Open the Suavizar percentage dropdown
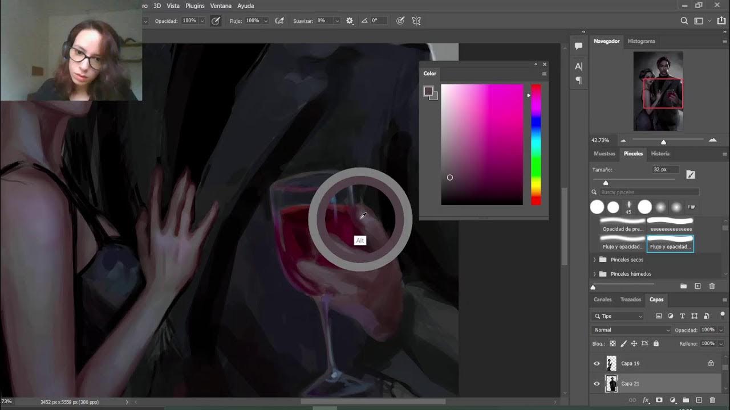This screenshot has width=730, height=410. tap(337, 21)
